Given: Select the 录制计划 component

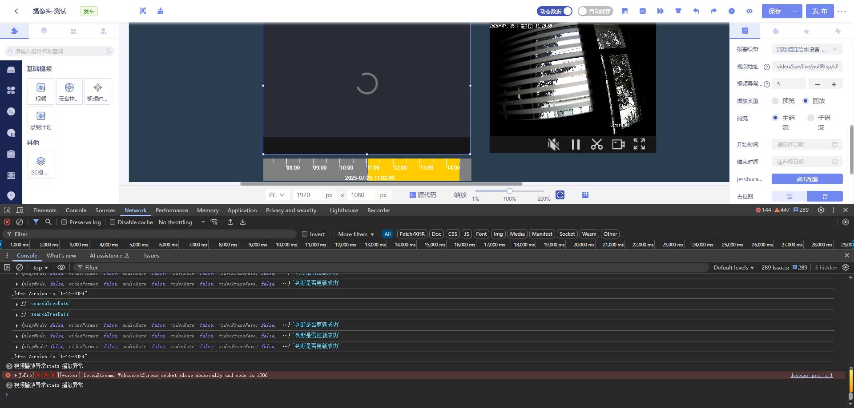Looking at the screenshot, I should [x=41, y=120].
